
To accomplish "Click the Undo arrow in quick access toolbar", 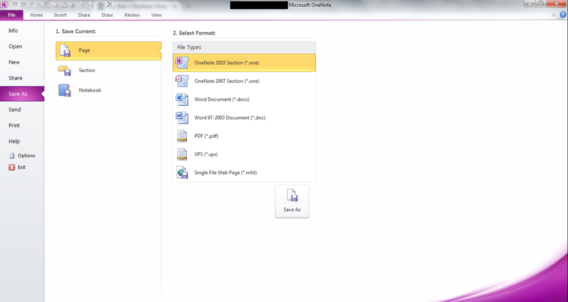I will (x=14, y=4).
